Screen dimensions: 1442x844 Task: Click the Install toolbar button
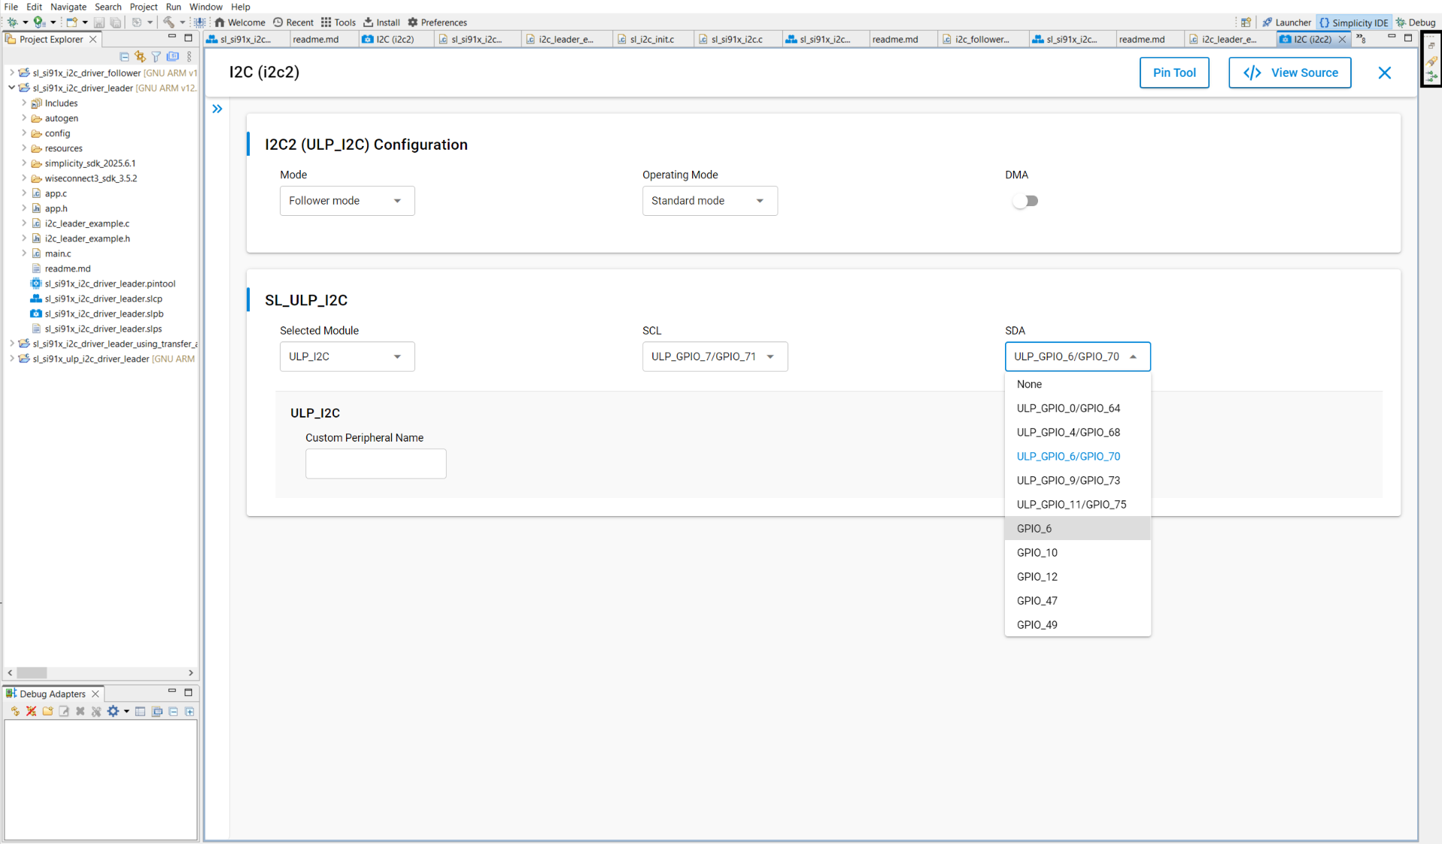pyautogui.click(x=381, y=23)
